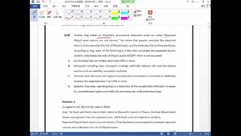Switch to Read Mode view
This screenshot has width=241, height=136.
(162, 134)
